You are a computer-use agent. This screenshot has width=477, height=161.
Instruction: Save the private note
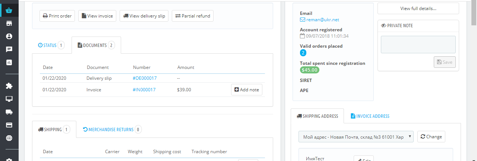pyautogui.click(x=445, y=62)
